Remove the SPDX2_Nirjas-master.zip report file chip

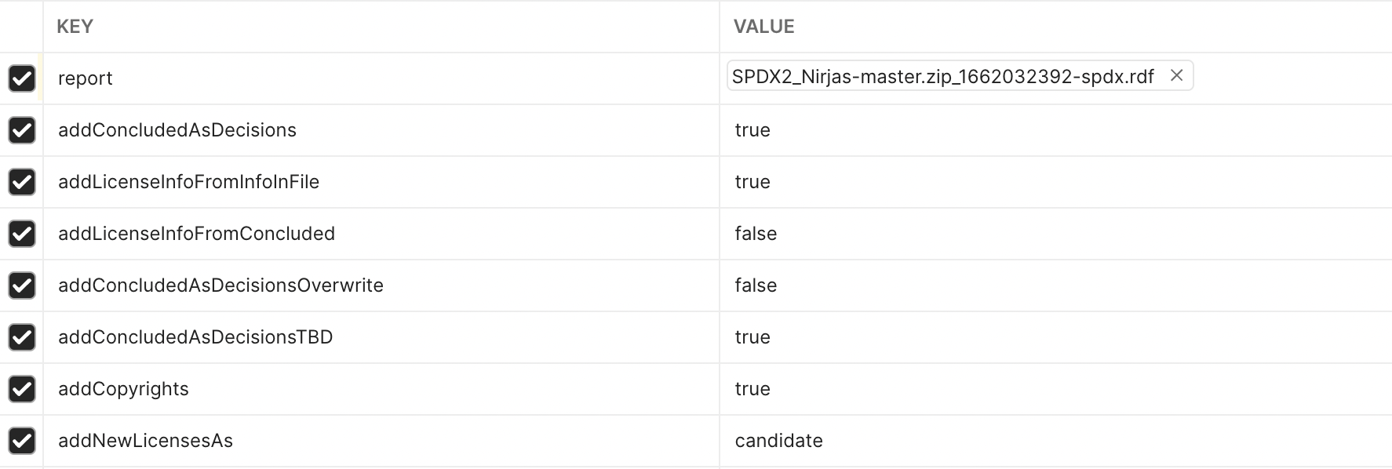coord(1176,76)
